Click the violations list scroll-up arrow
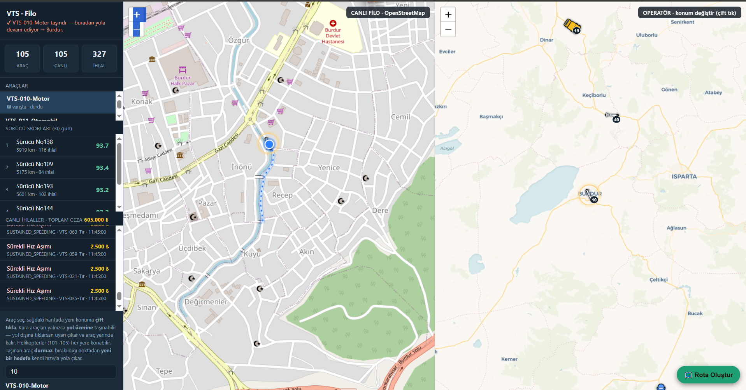Viewport: 746px width, 390px height. pyautogui.click(x=119, y=230)
